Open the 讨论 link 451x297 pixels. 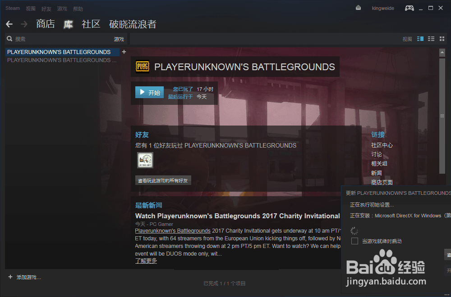(x=377, y=154)
